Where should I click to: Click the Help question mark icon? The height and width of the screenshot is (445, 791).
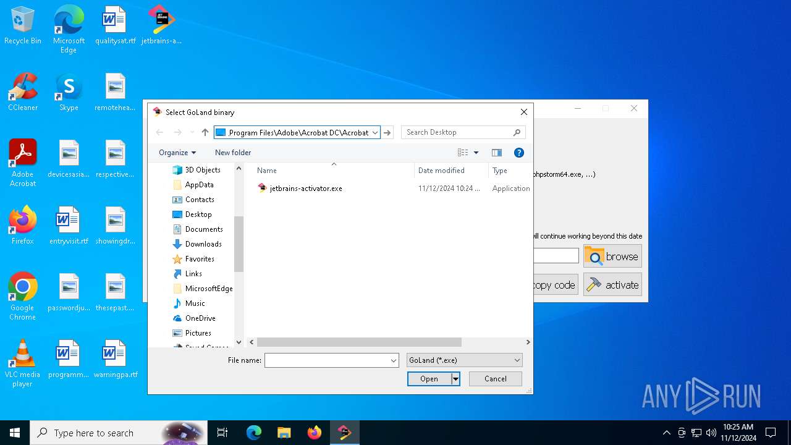coord(519,153)
